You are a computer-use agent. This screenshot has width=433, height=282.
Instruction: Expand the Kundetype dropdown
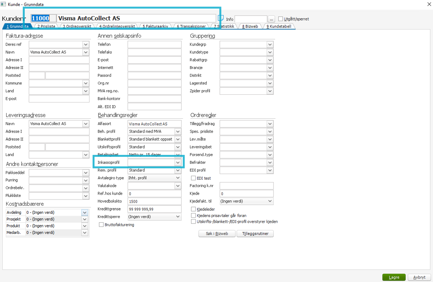(270, 52)
